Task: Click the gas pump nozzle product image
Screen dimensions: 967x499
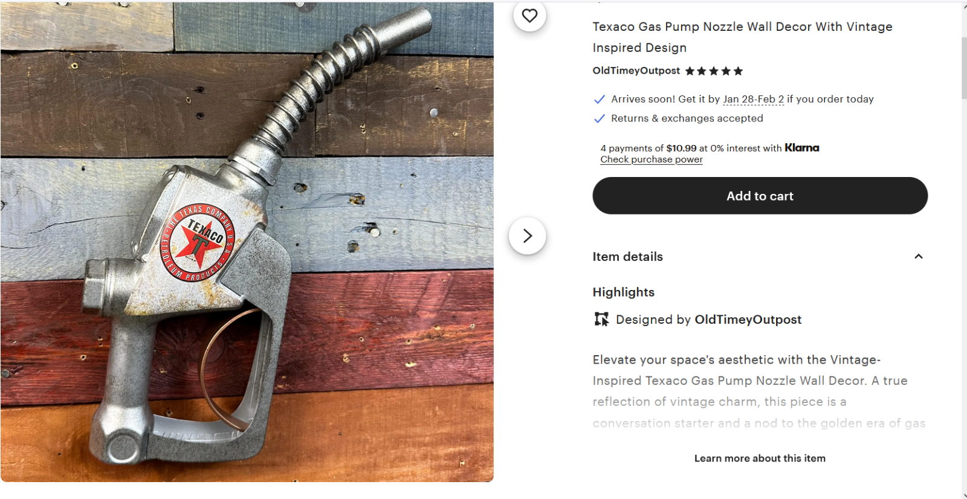Action: [x=247, y=242]
